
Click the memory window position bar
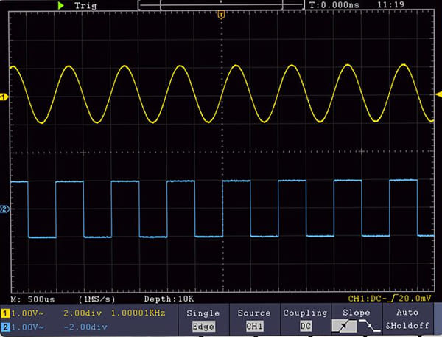221,5
